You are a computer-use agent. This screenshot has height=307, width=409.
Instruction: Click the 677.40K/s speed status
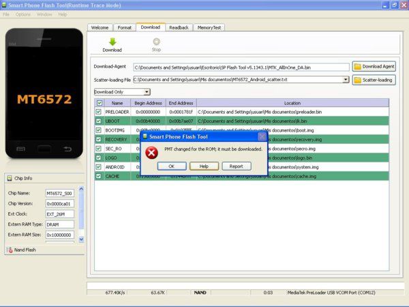pos(115,293)
